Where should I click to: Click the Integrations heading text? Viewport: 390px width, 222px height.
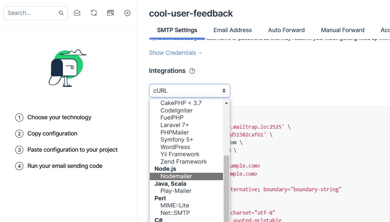[x=167, y=71]
